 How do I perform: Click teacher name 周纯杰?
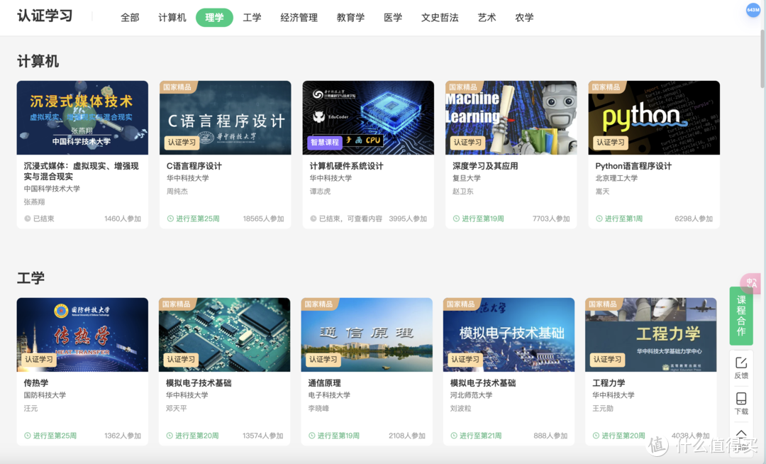[x=177, y=192]
